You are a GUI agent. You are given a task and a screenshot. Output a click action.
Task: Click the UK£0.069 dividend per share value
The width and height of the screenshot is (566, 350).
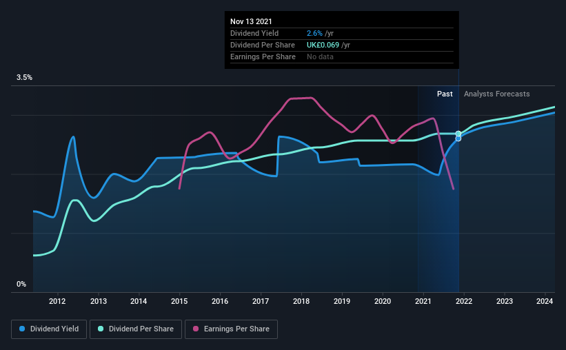pos(323,45)
